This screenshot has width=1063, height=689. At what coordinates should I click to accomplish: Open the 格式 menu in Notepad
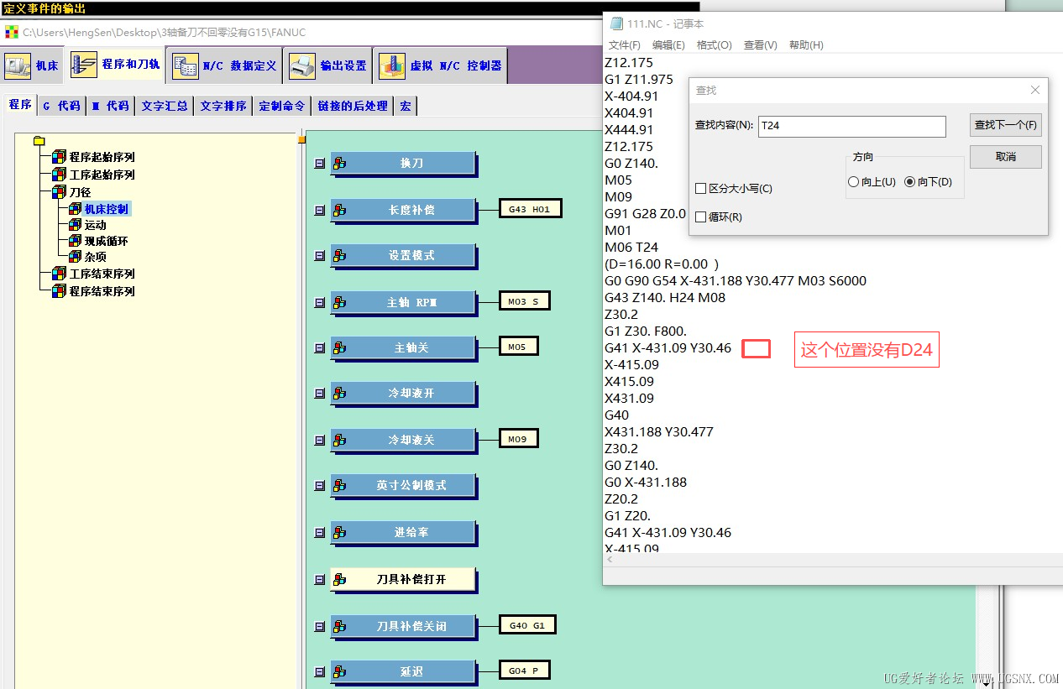[x=714, y=45]
